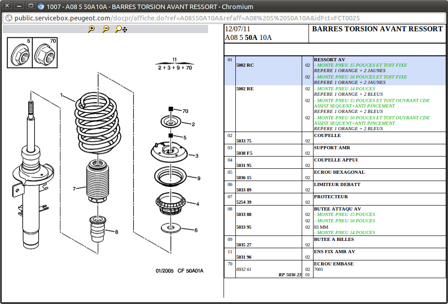Click part number 5031 95
The width and height of the screenshot is (448, 304).
coord(244,166)
